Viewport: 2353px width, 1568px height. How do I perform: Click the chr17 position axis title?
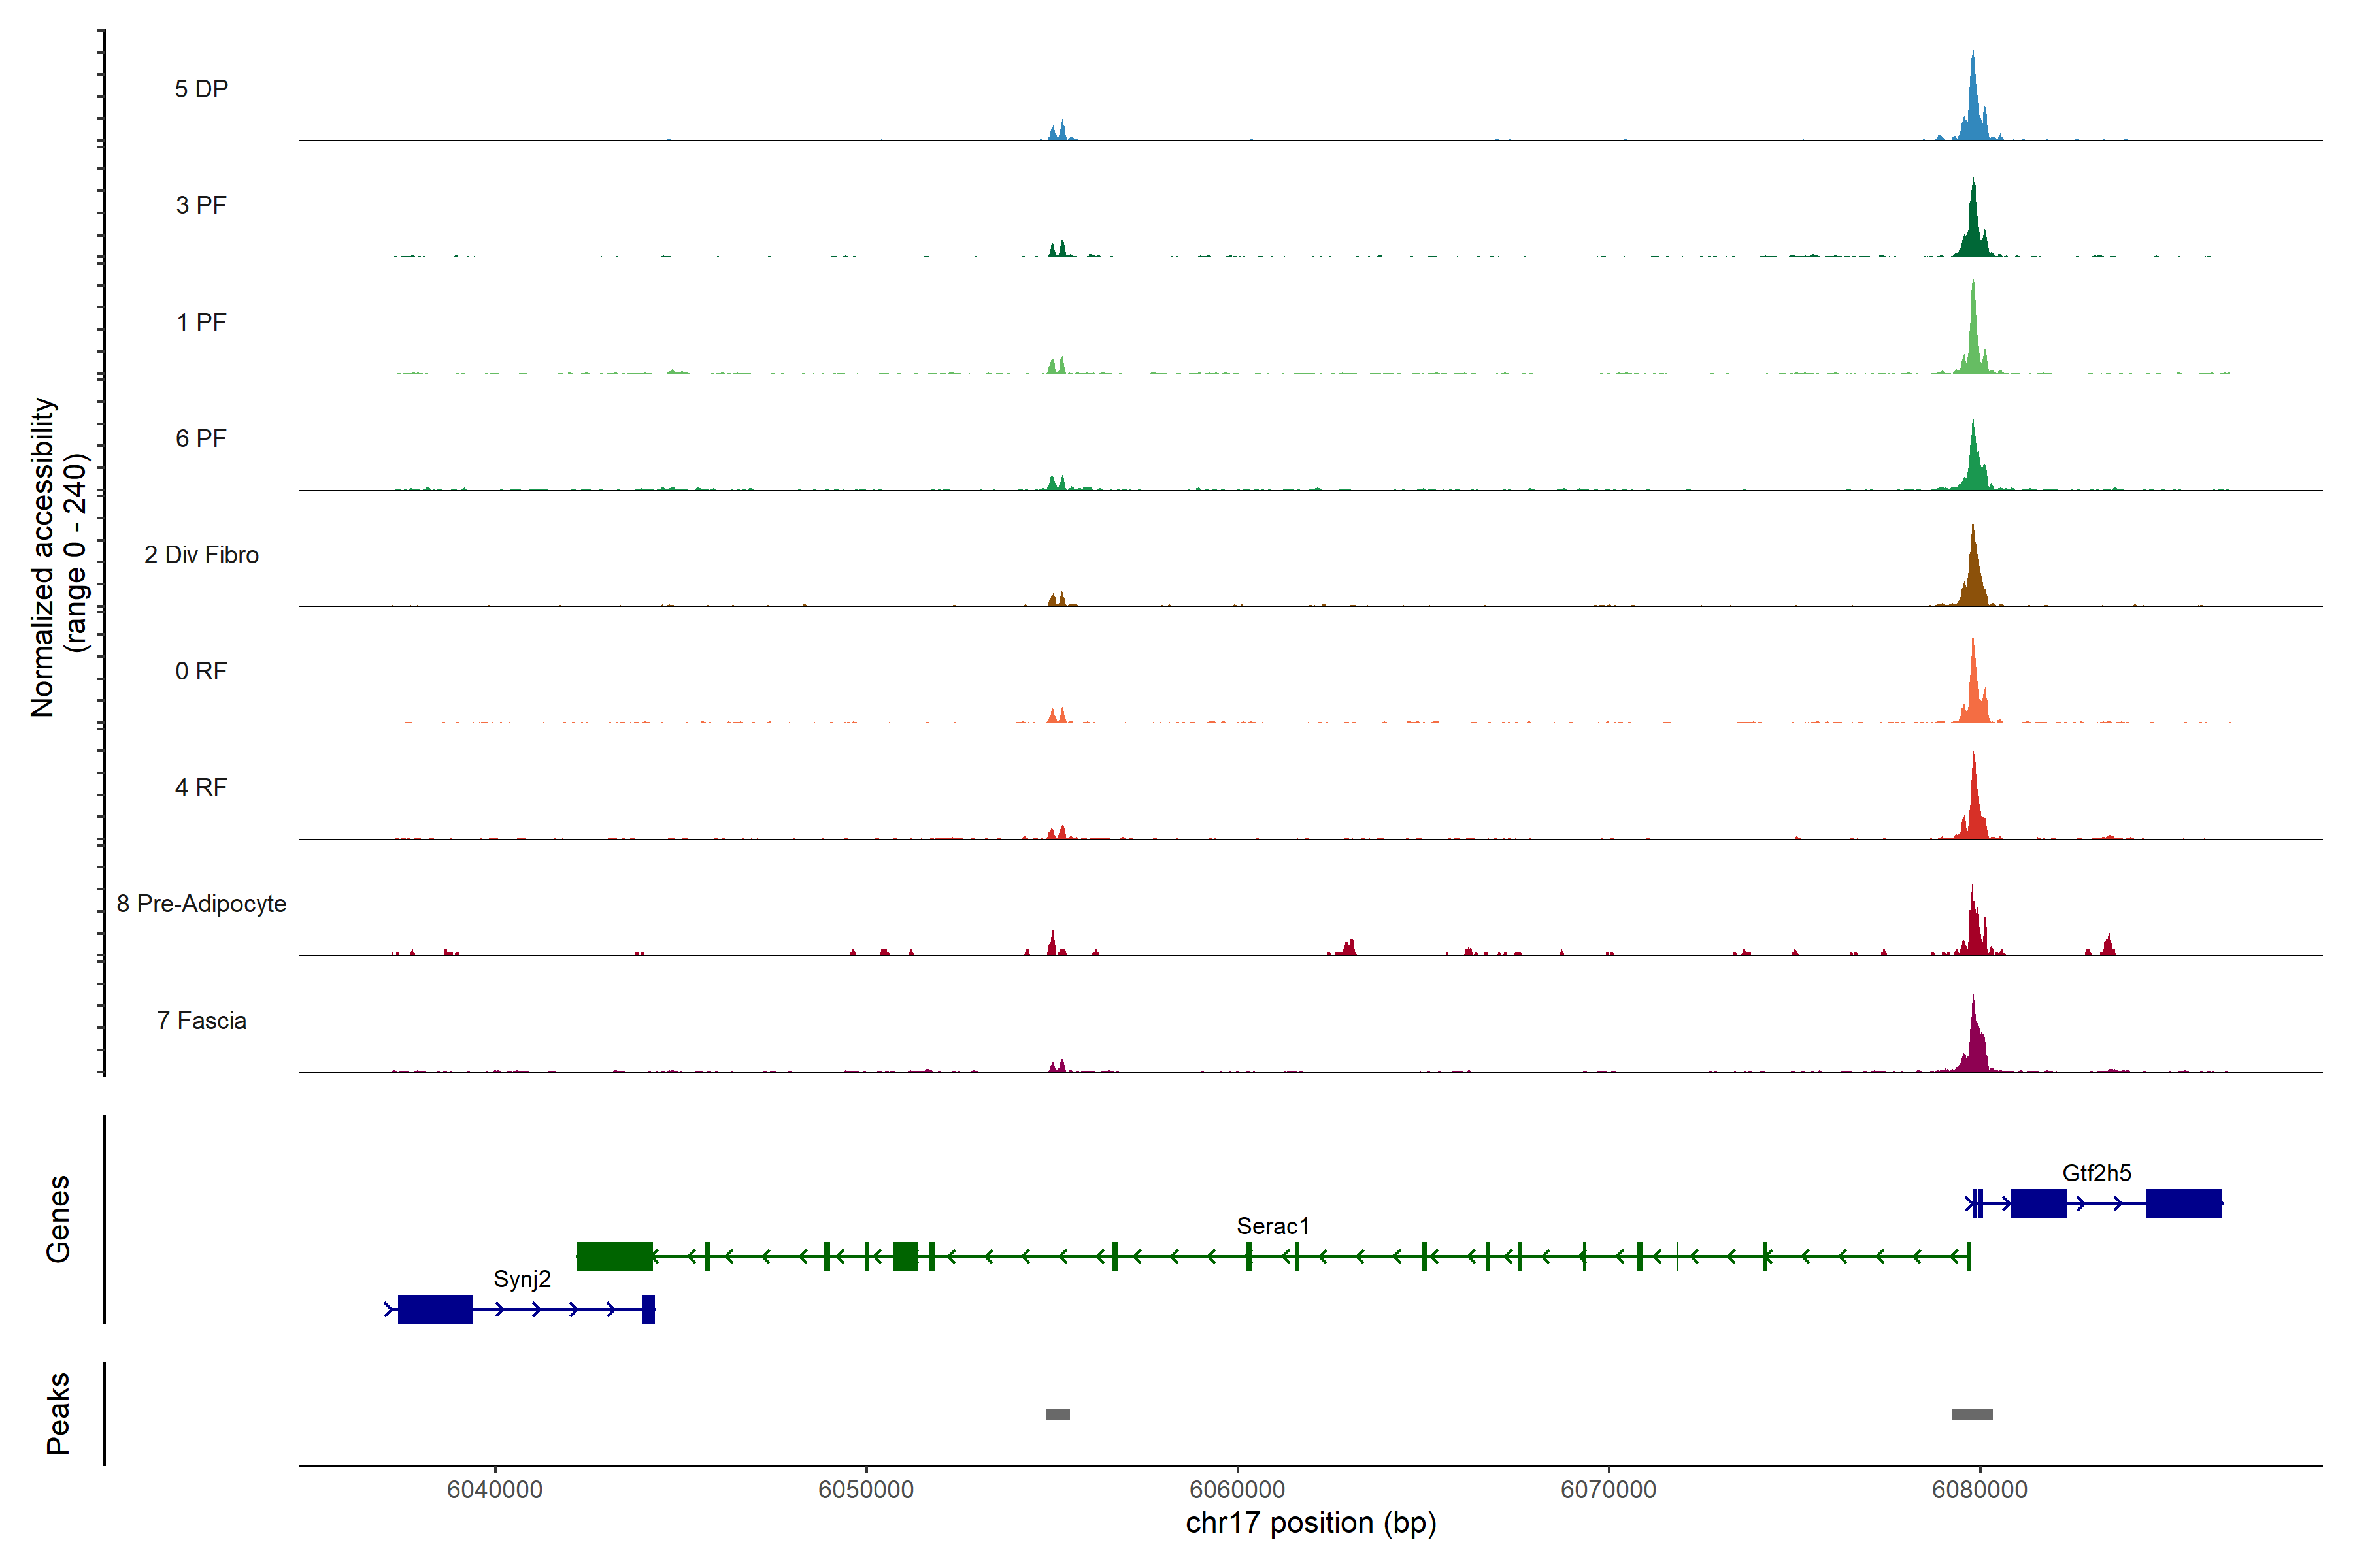coord(1310,1523)
